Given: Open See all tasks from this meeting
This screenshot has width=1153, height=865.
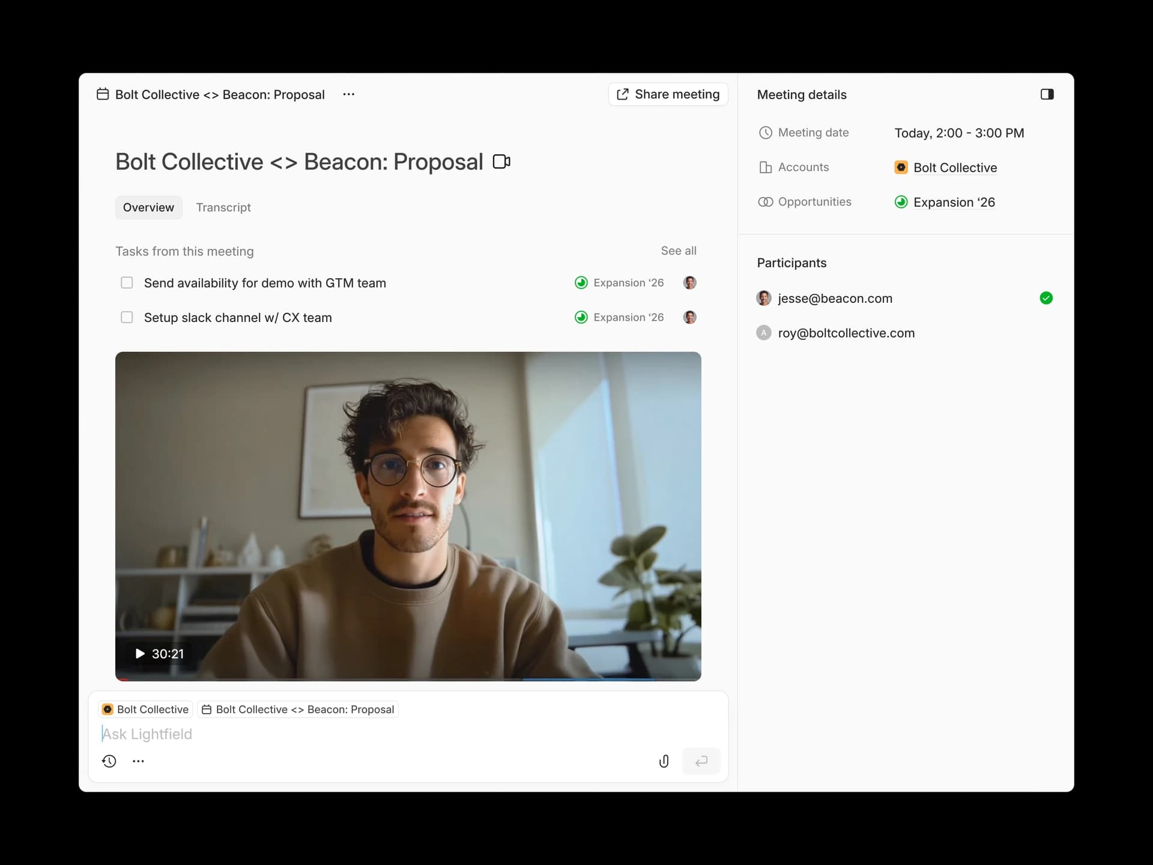Looking at the screenshot, I should pos(679,250).
